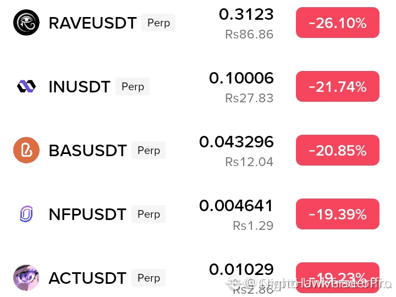Viewport: 396px width, 297px height.
Task: Select the 0.10006 INUSDT price
Action: 241,78
